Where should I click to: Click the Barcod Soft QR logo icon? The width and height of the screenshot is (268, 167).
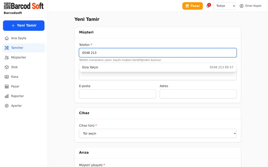(x=7, y=6)
